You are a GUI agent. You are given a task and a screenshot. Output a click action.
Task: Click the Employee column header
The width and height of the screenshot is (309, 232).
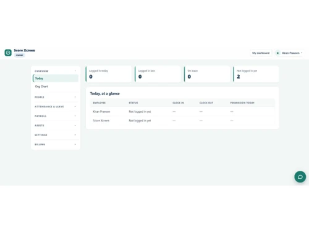[x=99, y=103]
